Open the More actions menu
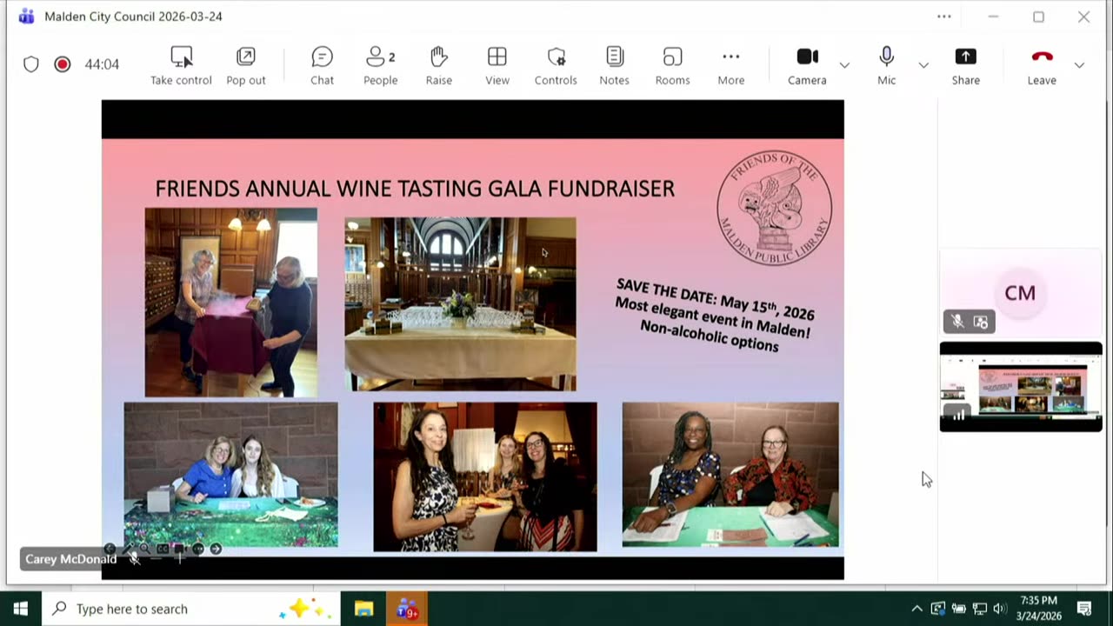Screen dimensions: 1113x626 731,66
